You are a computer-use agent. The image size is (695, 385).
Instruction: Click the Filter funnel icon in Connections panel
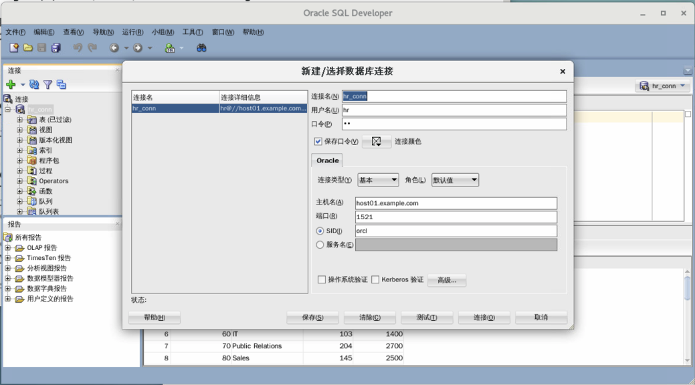tap(48, 85)
